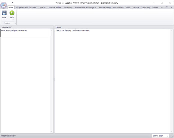The image size is (174, 138).
Task: Click the Comments scrollbar up arrow
Action: pos(52,31)
